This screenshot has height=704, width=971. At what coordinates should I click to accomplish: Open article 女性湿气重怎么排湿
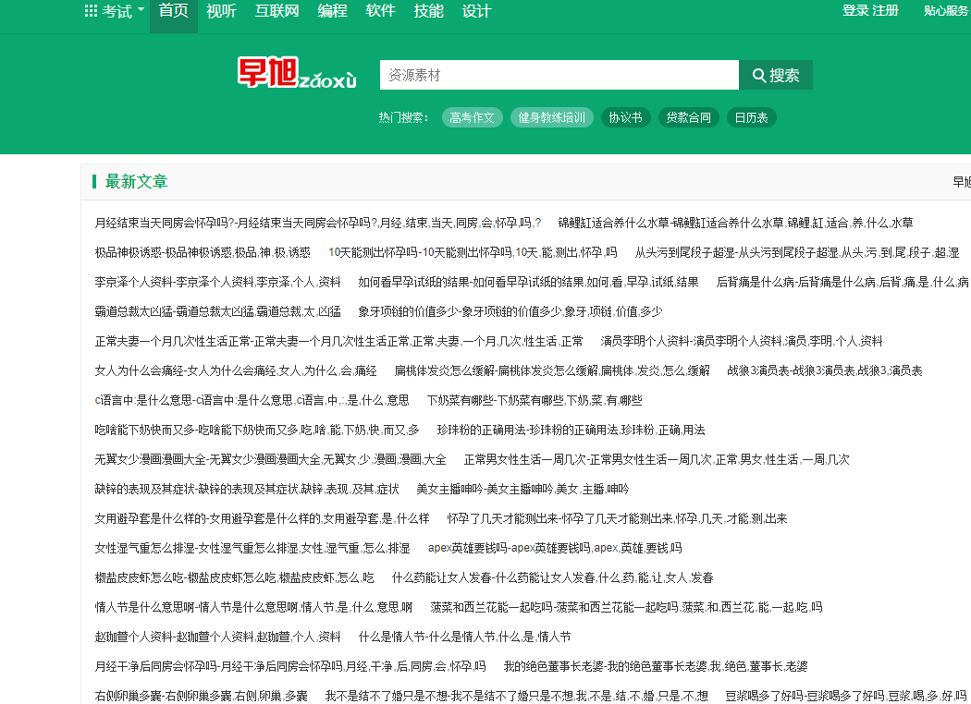pos(252,550)
